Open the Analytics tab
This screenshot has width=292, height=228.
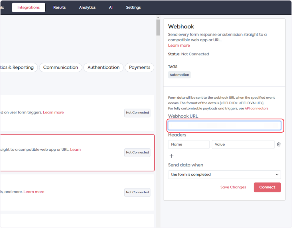pyautogui.click(x=87, y=7)
